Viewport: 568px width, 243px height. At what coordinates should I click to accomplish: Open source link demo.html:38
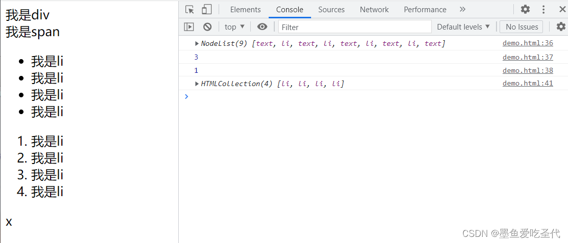pos(528,70)
